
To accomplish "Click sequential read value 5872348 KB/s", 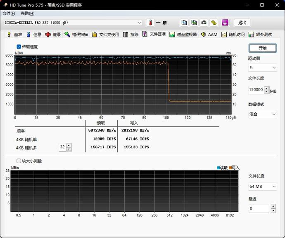I will [x=102, y=131].
